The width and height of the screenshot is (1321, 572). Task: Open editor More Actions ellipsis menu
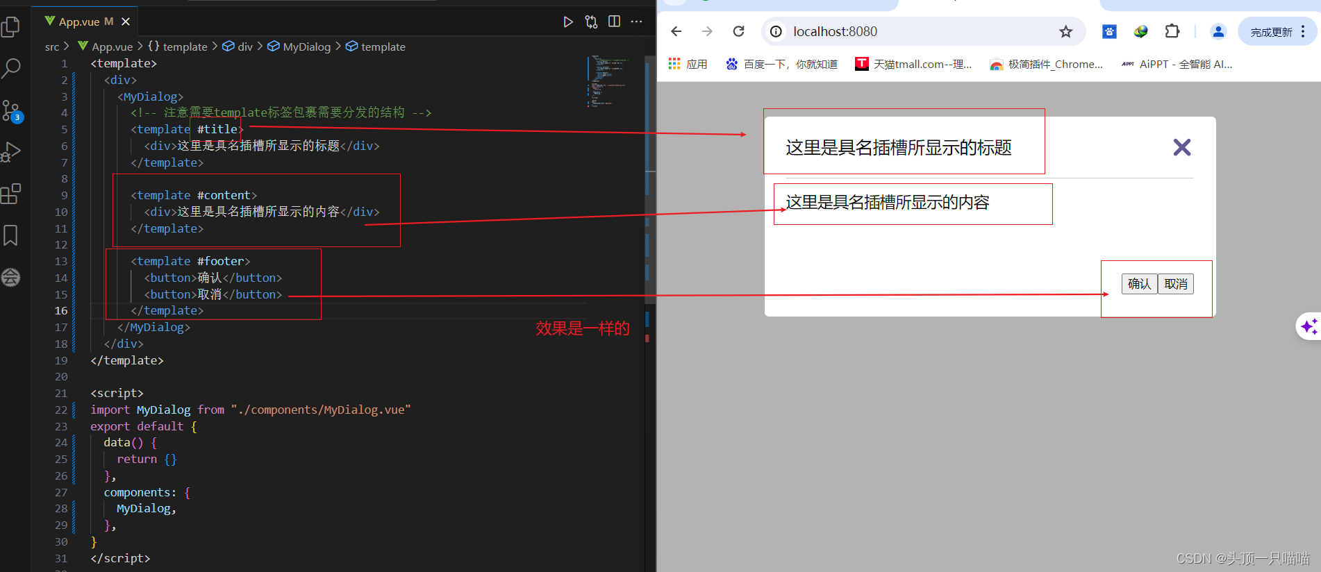[636, 22]
